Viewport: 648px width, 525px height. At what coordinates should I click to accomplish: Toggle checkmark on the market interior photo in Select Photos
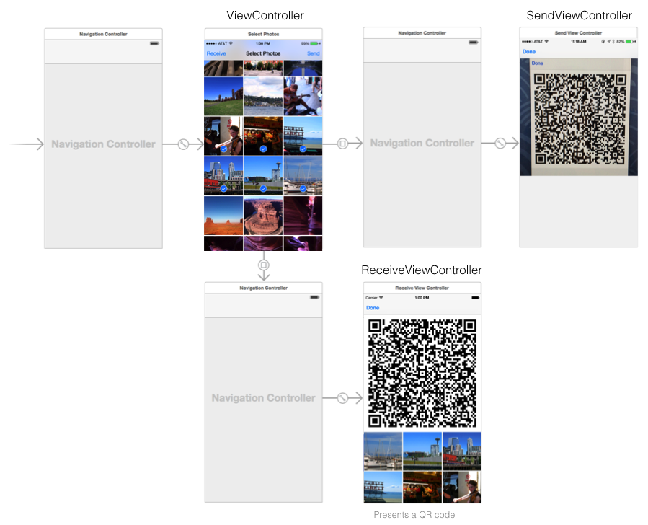[263, 149]
